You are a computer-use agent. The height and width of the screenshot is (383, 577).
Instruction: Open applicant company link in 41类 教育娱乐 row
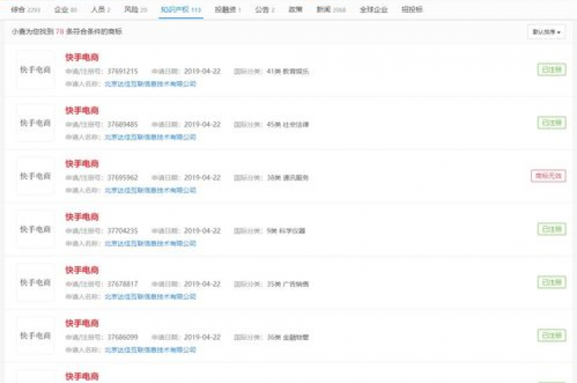point(150,84)
